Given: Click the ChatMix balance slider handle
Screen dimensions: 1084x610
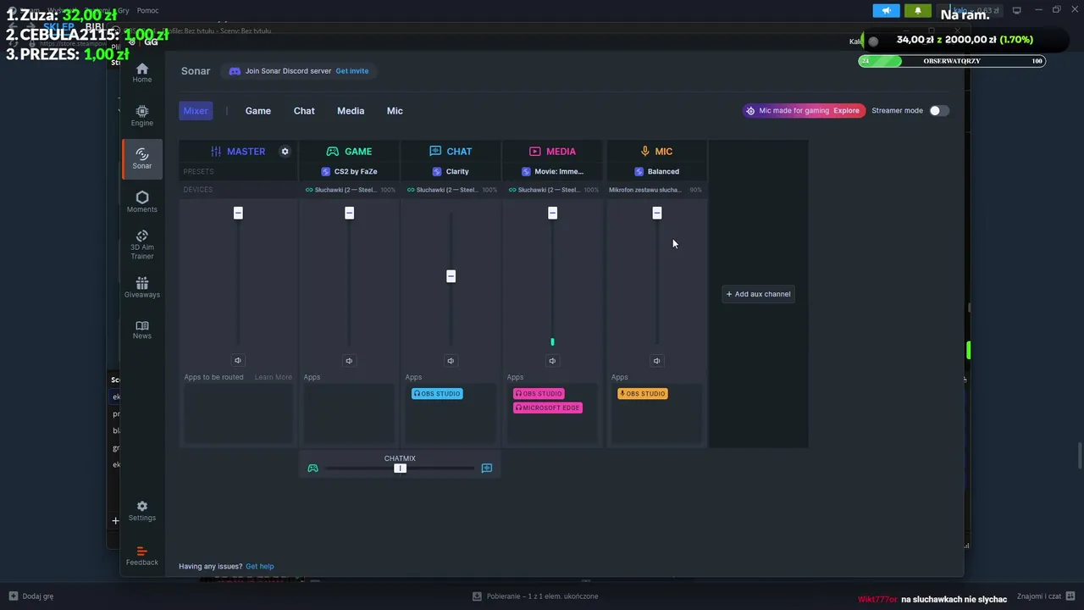Looking at the screenshot, I should (400, 469).
